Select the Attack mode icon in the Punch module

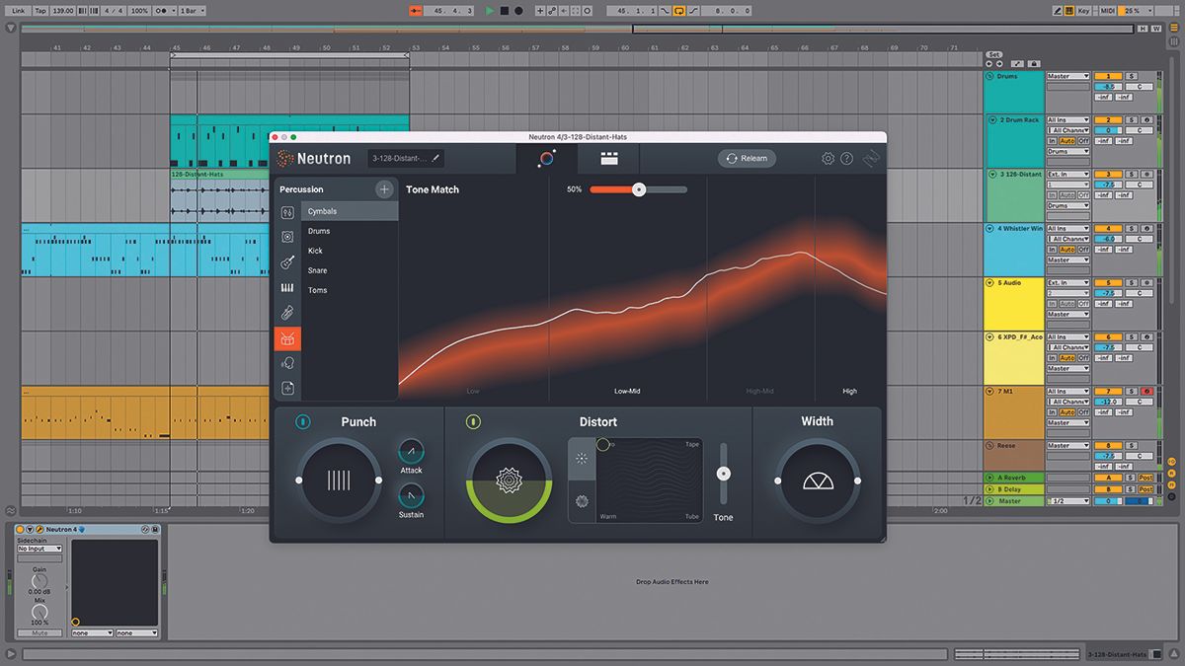click(x=411, y=453)
